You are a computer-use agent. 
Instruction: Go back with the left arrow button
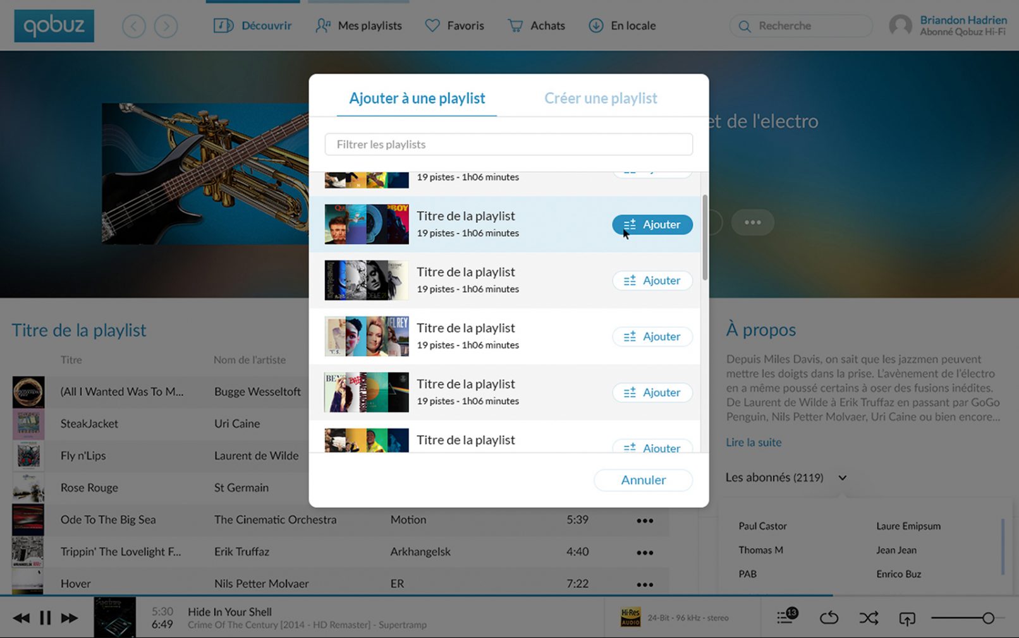[x=133, y=26]
